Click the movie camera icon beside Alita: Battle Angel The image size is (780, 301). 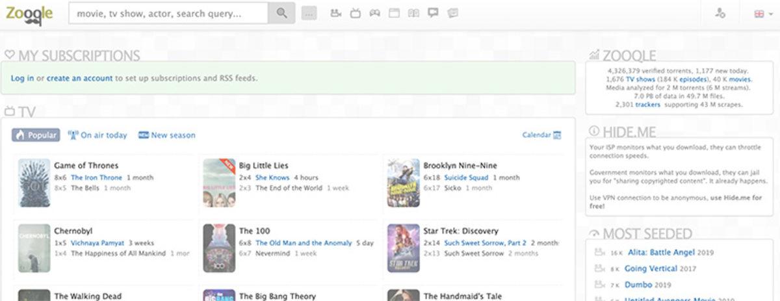601,252
